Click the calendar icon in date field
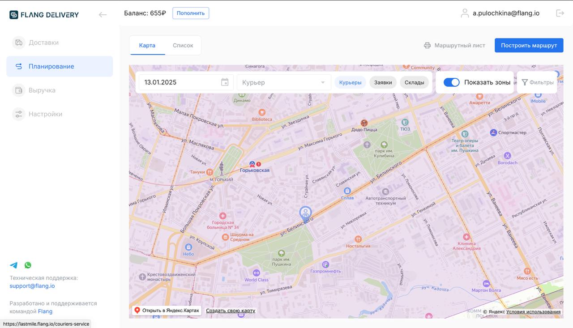573x328 pixels. coord(225,82)
